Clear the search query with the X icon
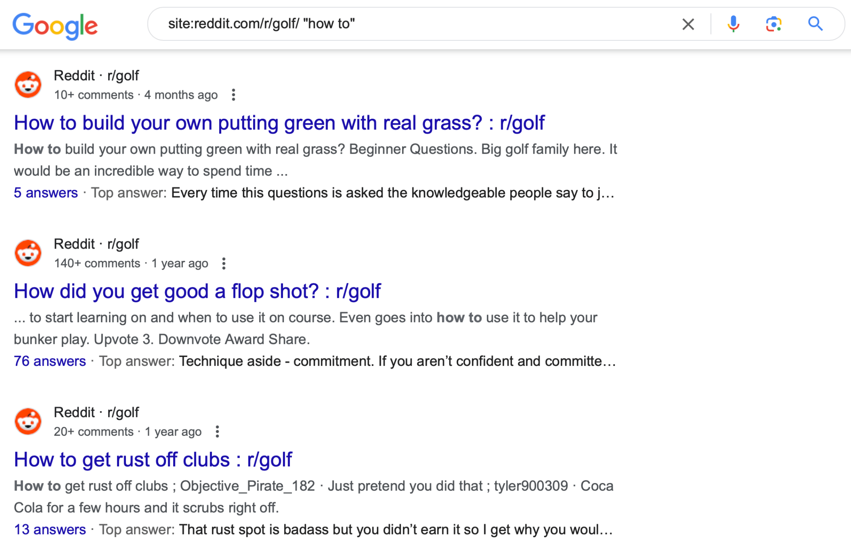Screen dimensions: 851x546 tap(688, 24)
